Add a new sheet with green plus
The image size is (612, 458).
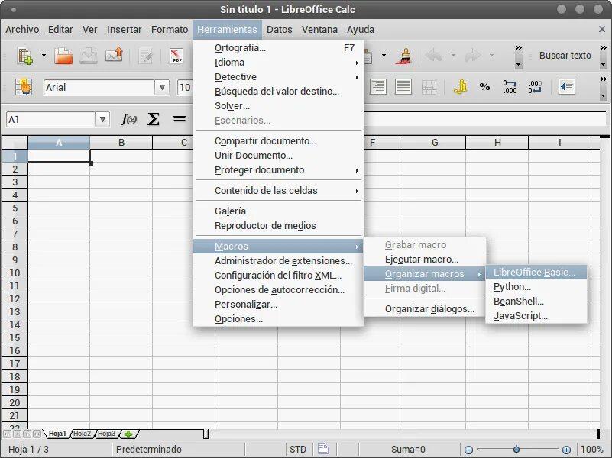click(128, 434)
